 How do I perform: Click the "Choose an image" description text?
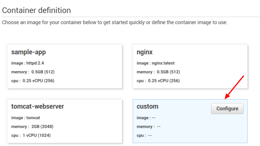coord(115,22)
